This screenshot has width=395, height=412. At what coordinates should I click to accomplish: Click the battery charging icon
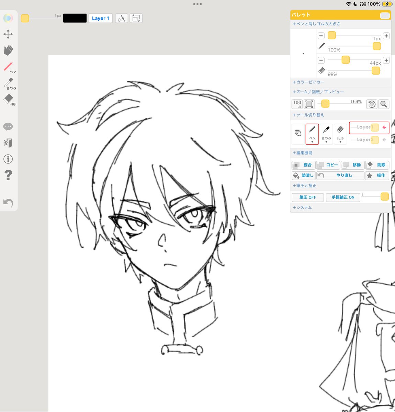pos(387,4)
